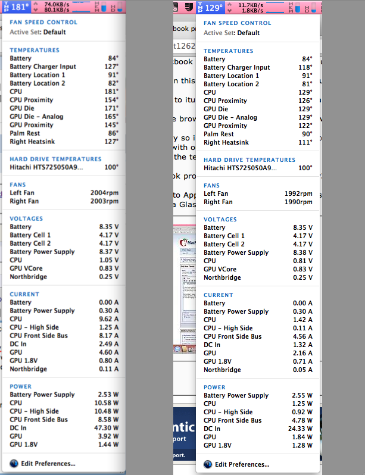Image resolution: width=365 pixels, height=475 pixels.
Task: Select the DC In 2.49 A row
Action: coord(64,344)
